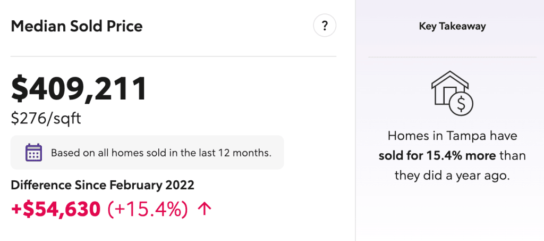Open the question mark help icon
544x241 pixels.
click(x=325, y=26)
